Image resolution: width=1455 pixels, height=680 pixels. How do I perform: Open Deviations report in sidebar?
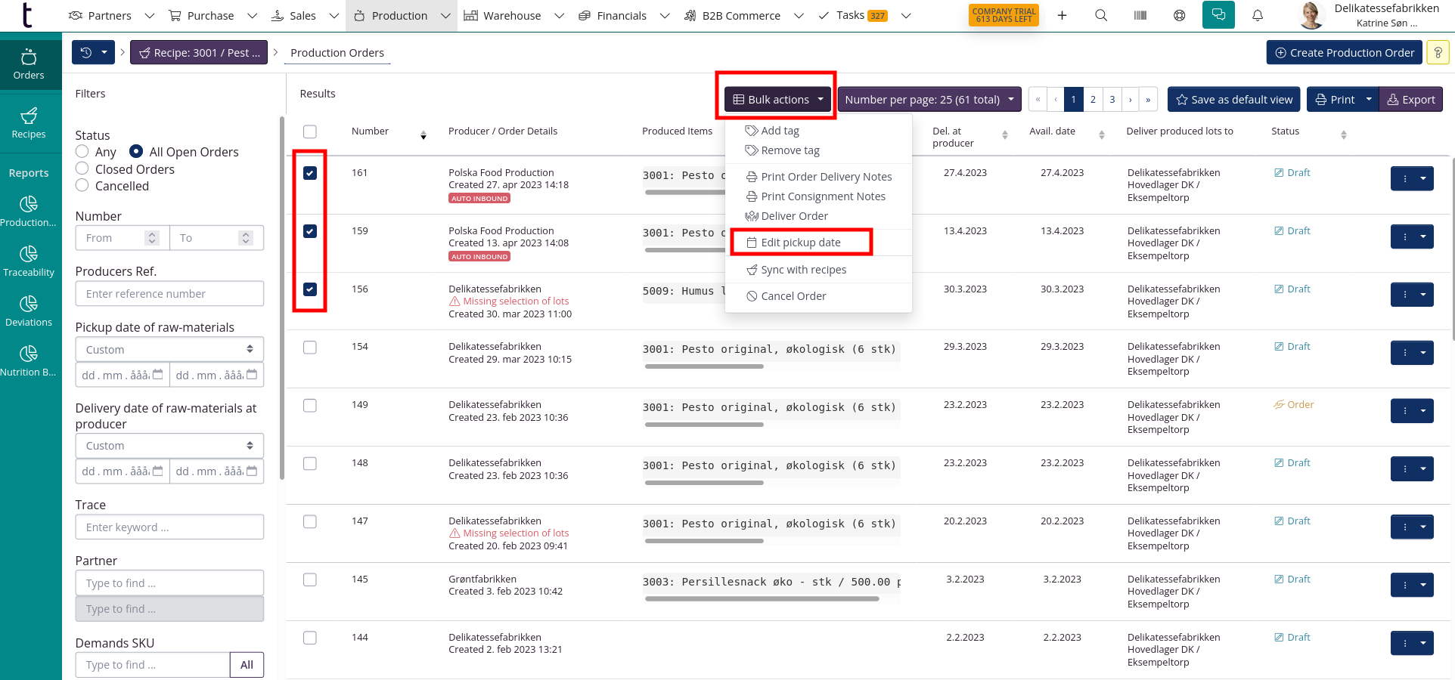pos(29,311)
